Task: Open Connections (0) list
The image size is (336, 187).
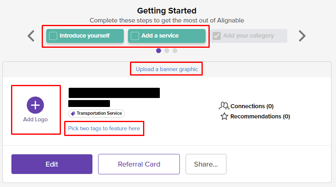Action: click(252, 106)
